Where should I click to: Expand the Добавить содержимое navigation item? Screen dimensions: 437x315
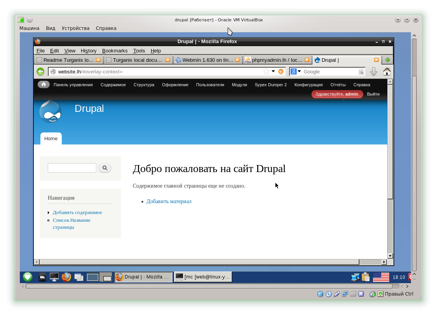coord(77,212)
